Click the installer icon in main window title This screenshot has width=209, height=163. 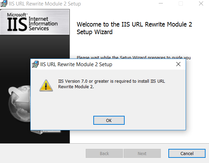4,3
